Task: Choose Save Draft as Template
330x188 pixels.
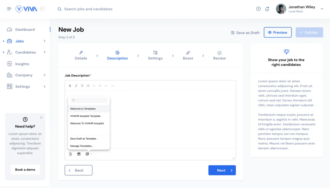Action: point(84,139)
